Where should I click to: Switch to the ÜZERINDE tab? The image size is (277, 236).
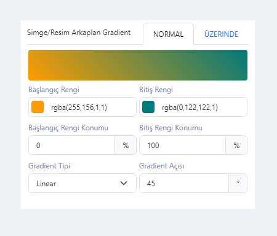click(221, 34)
